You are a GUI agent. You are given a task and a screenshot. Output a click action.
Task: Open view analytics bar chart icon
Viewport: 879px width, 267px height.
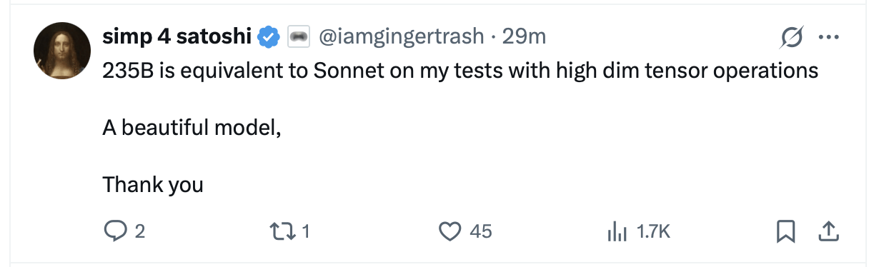click(616, 231)
